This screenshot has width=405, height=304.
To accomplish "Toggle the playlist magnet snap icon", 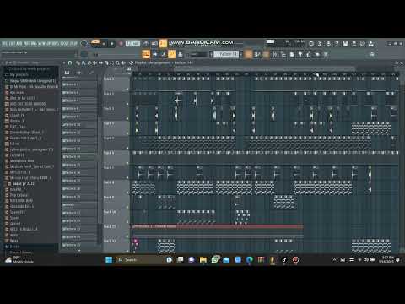I will click(70, 62).
